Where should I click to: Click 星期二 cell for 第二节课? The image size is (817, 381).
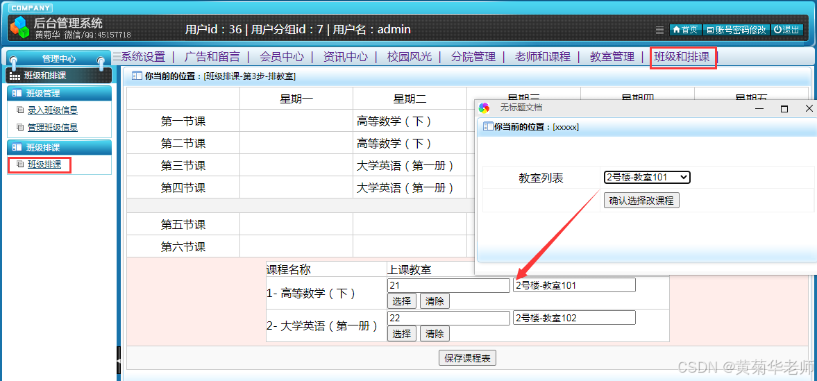coord(410,143)
